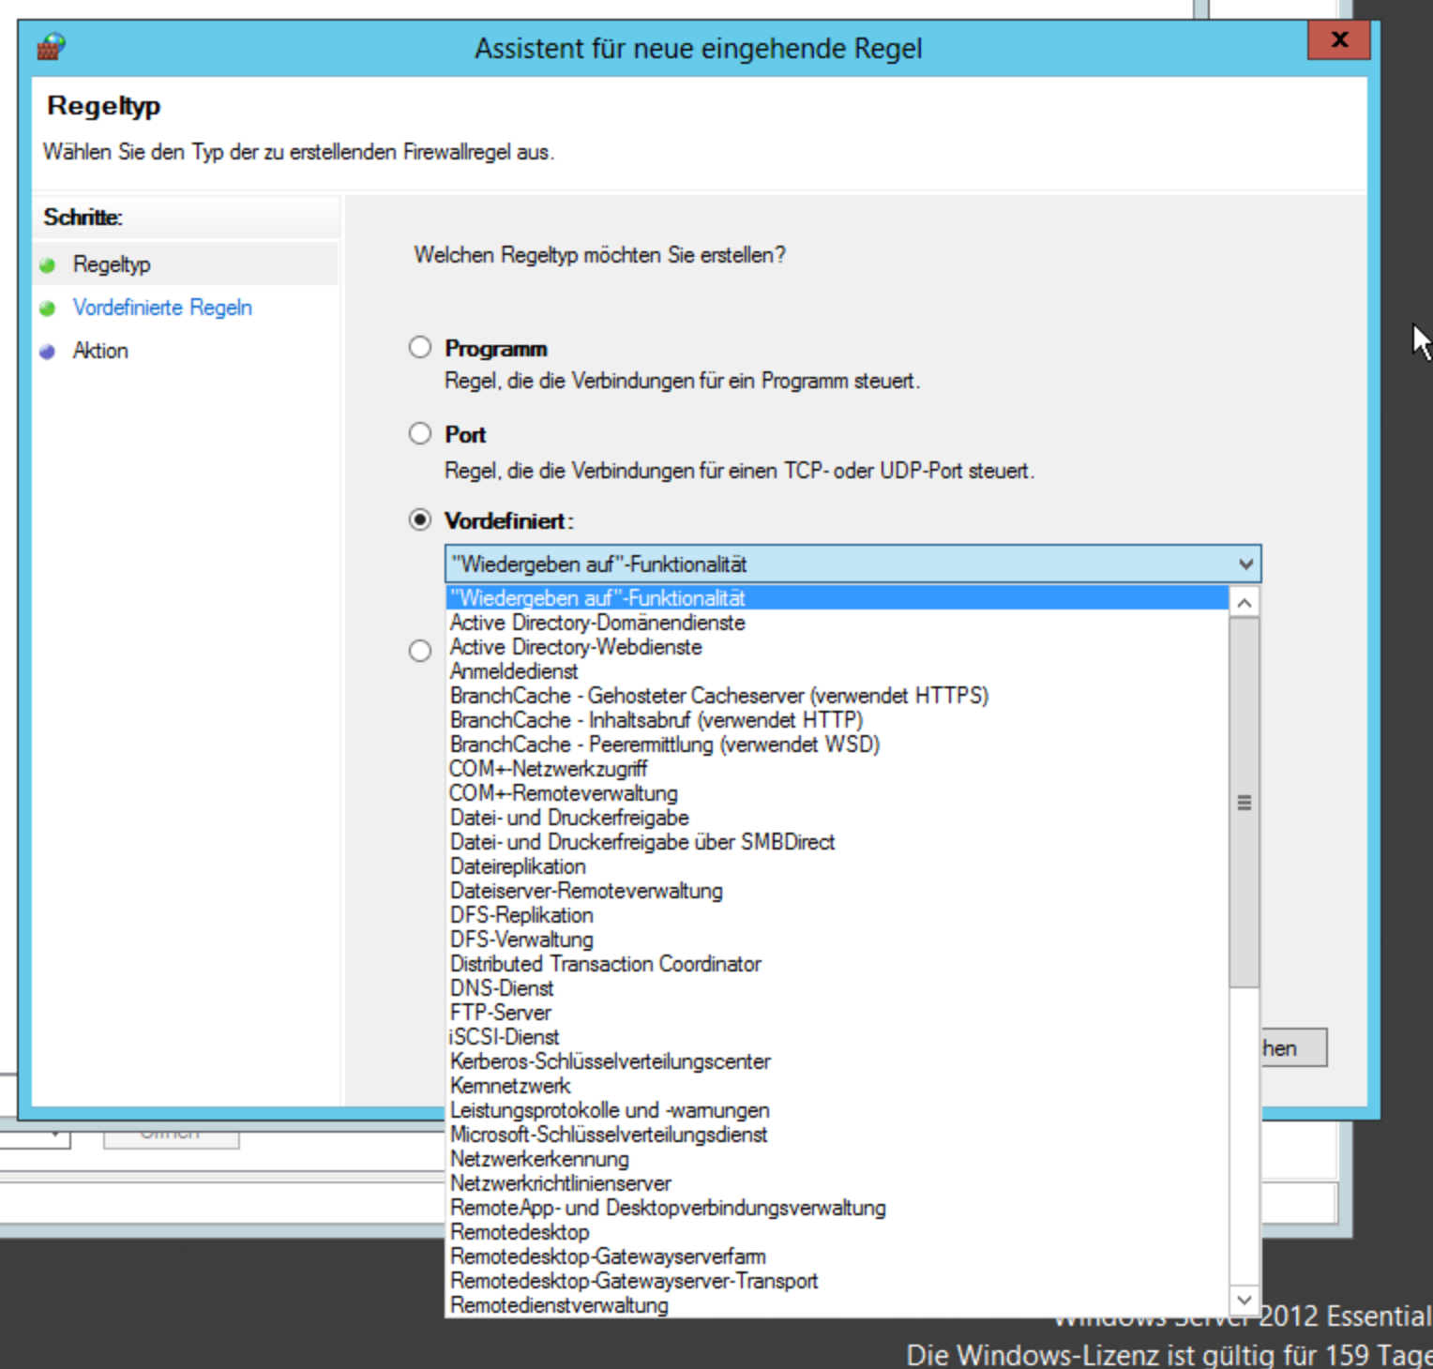Pick the FTP-Server entry in the list
The width and height of the screenshot is (1433, 1369).
pos(501,1013)
